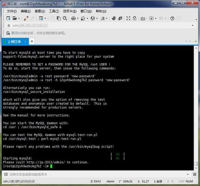Click the Xshell title bar app icon

pos(4,3)
